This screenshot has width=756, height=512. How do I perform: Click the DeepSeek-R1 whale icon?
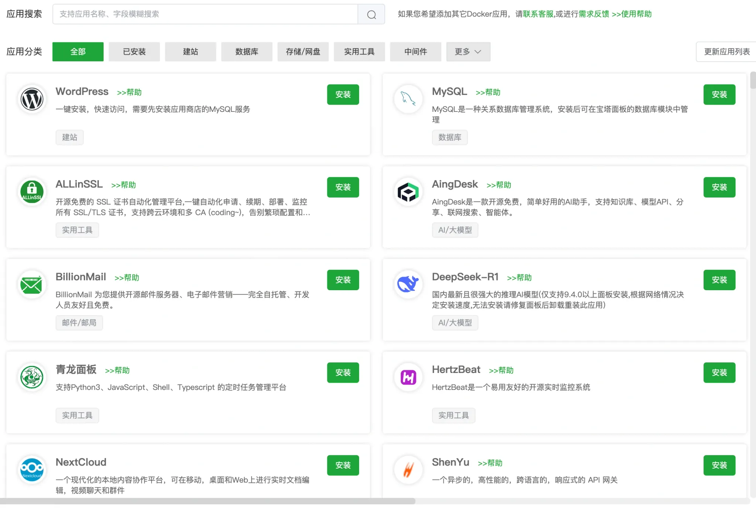click(408, 285)
